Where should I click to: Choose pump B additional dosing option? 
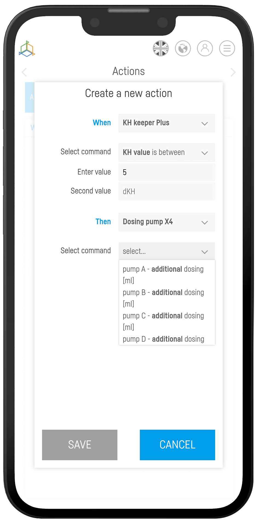pos(163,298)
